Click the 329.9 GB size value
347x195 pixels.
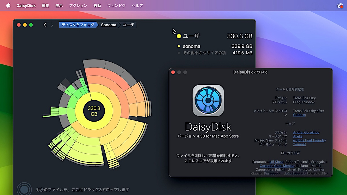tap(242, 46)
